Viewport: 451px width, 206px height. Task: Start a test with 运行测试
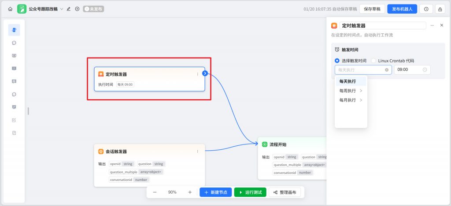250,192
